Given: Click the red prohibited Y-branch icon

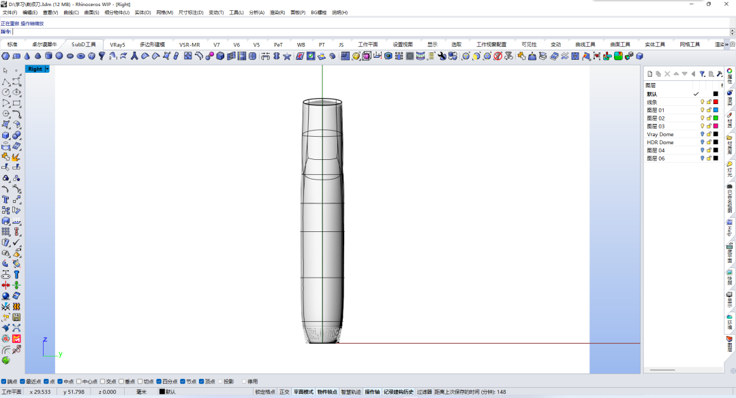Looking at the screenshot, I should [x=497, y=56].
